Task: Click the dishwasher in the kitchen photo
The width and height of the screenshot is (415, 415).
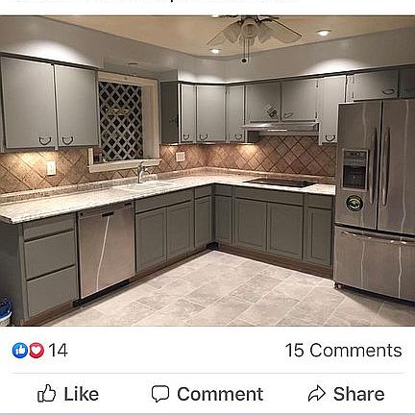Action: tap(106, 252)
